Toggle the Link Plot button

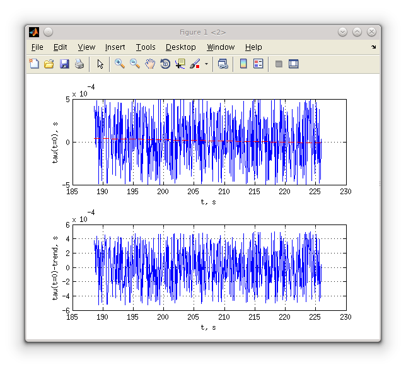(x=223, y=64)
